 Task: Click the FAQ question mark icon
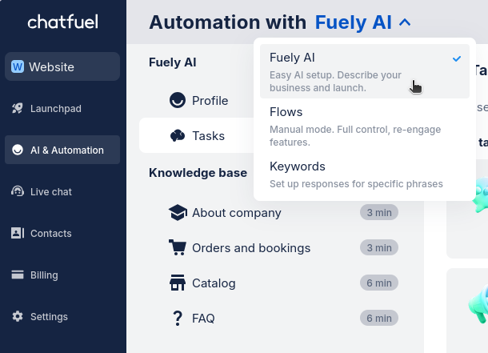[x=178, y=319]
